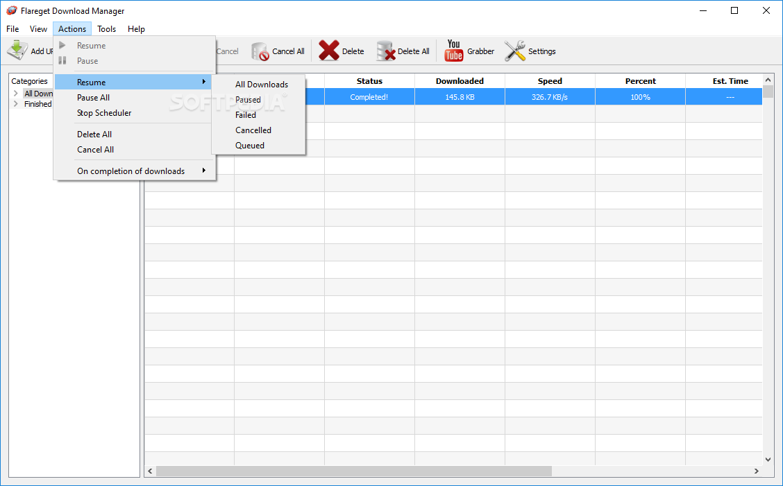Click the horizontal scrollbar right arrow
783x486 pixels.
click(x=757, y=471)
